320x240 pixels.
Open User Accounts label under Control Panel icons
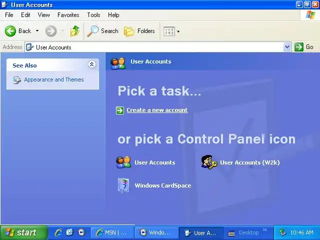(x=155, y=162)
